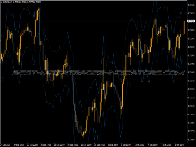Click the 0.73125 price scale label

[x=191, y=5]
